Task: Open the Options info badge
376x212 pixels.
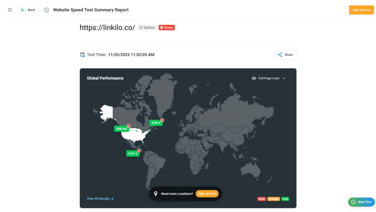Action: (147, 28)
